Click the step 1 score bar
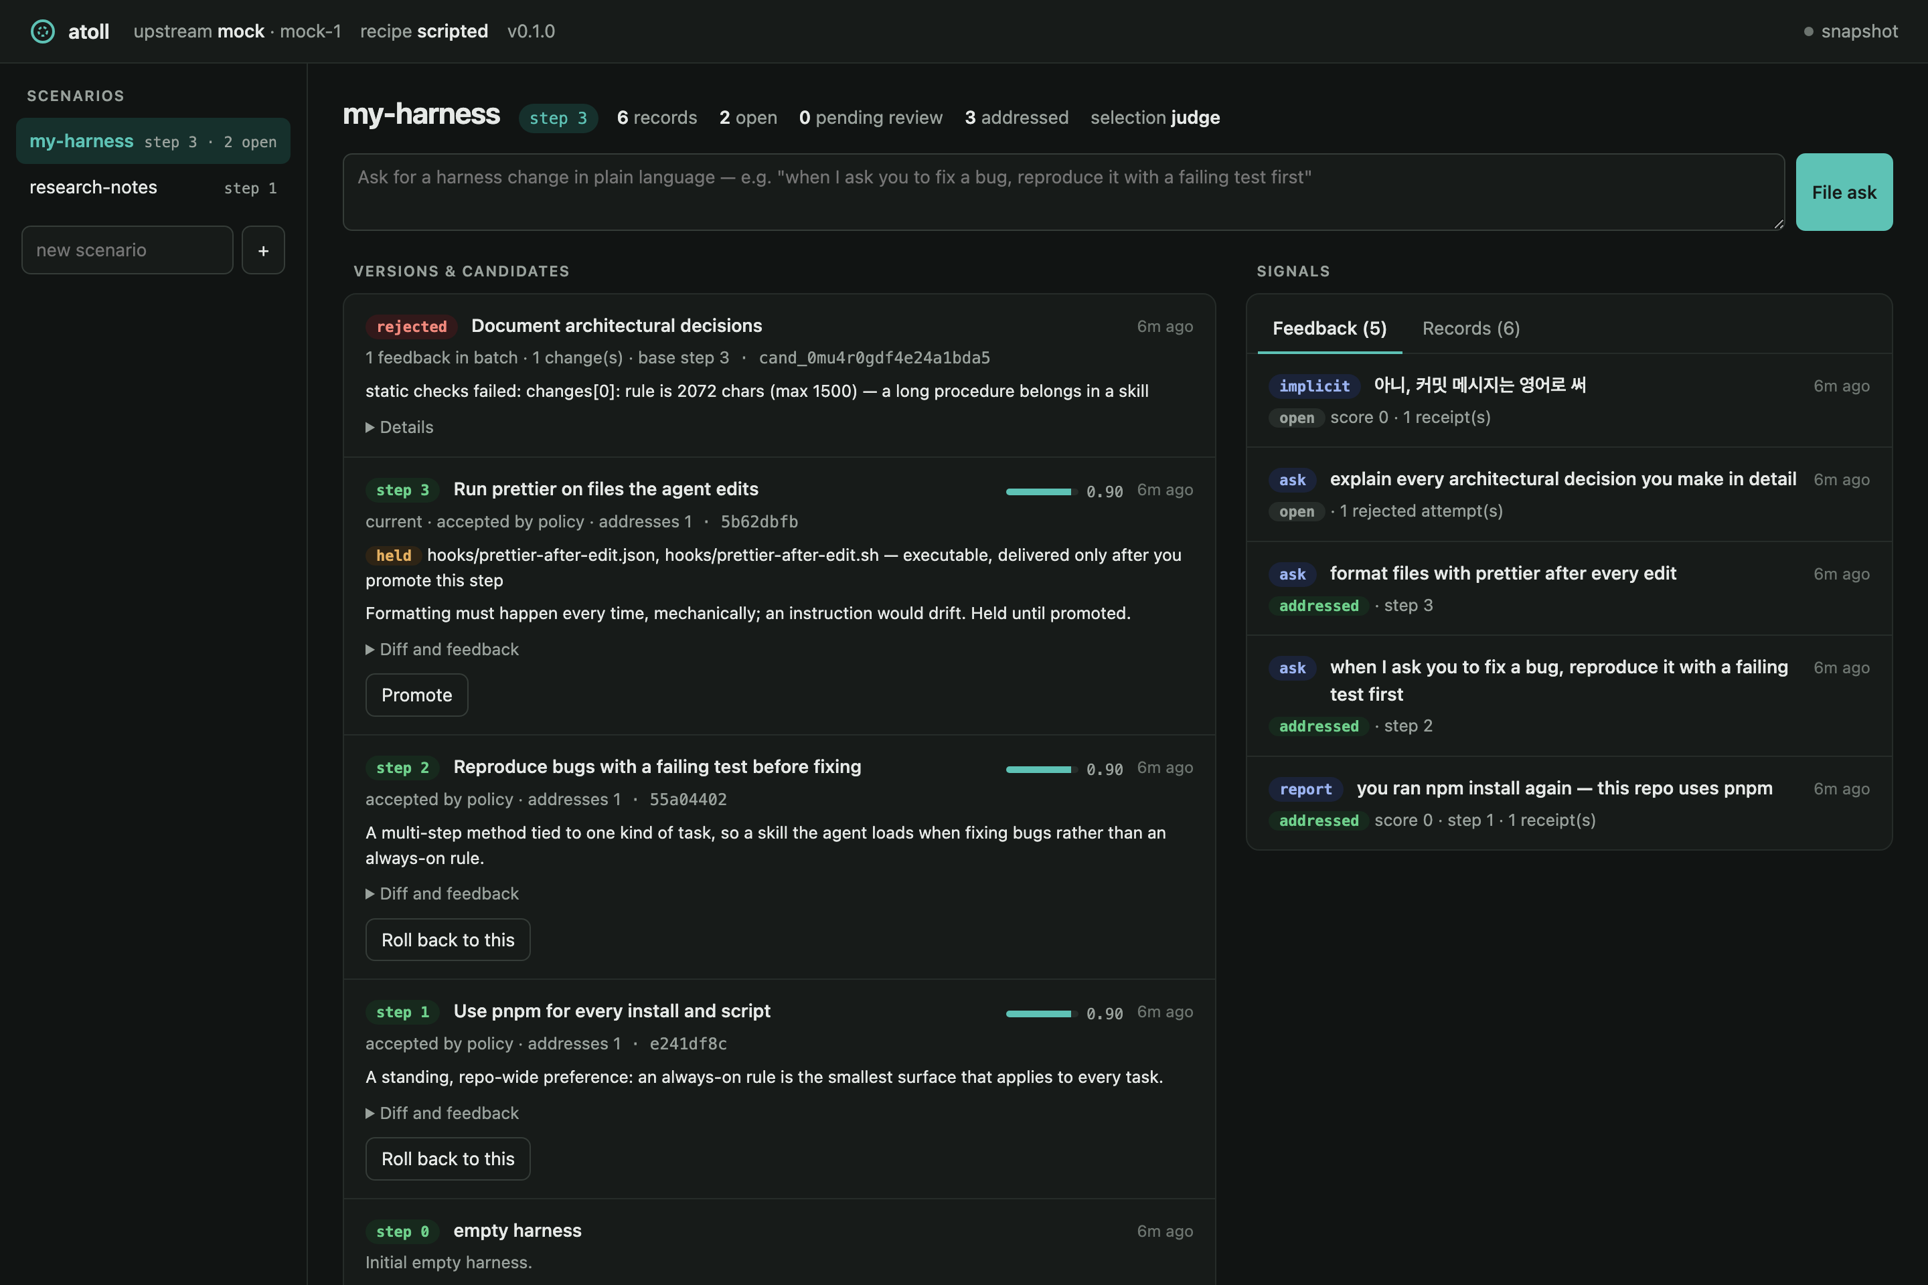 coord(1041,1013)
